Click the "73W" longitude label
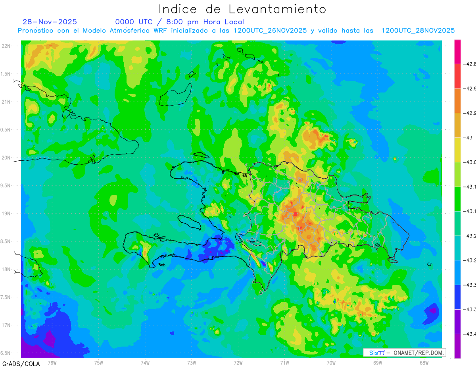The height and width of the screenshot is (368, 476). [192, 362]
